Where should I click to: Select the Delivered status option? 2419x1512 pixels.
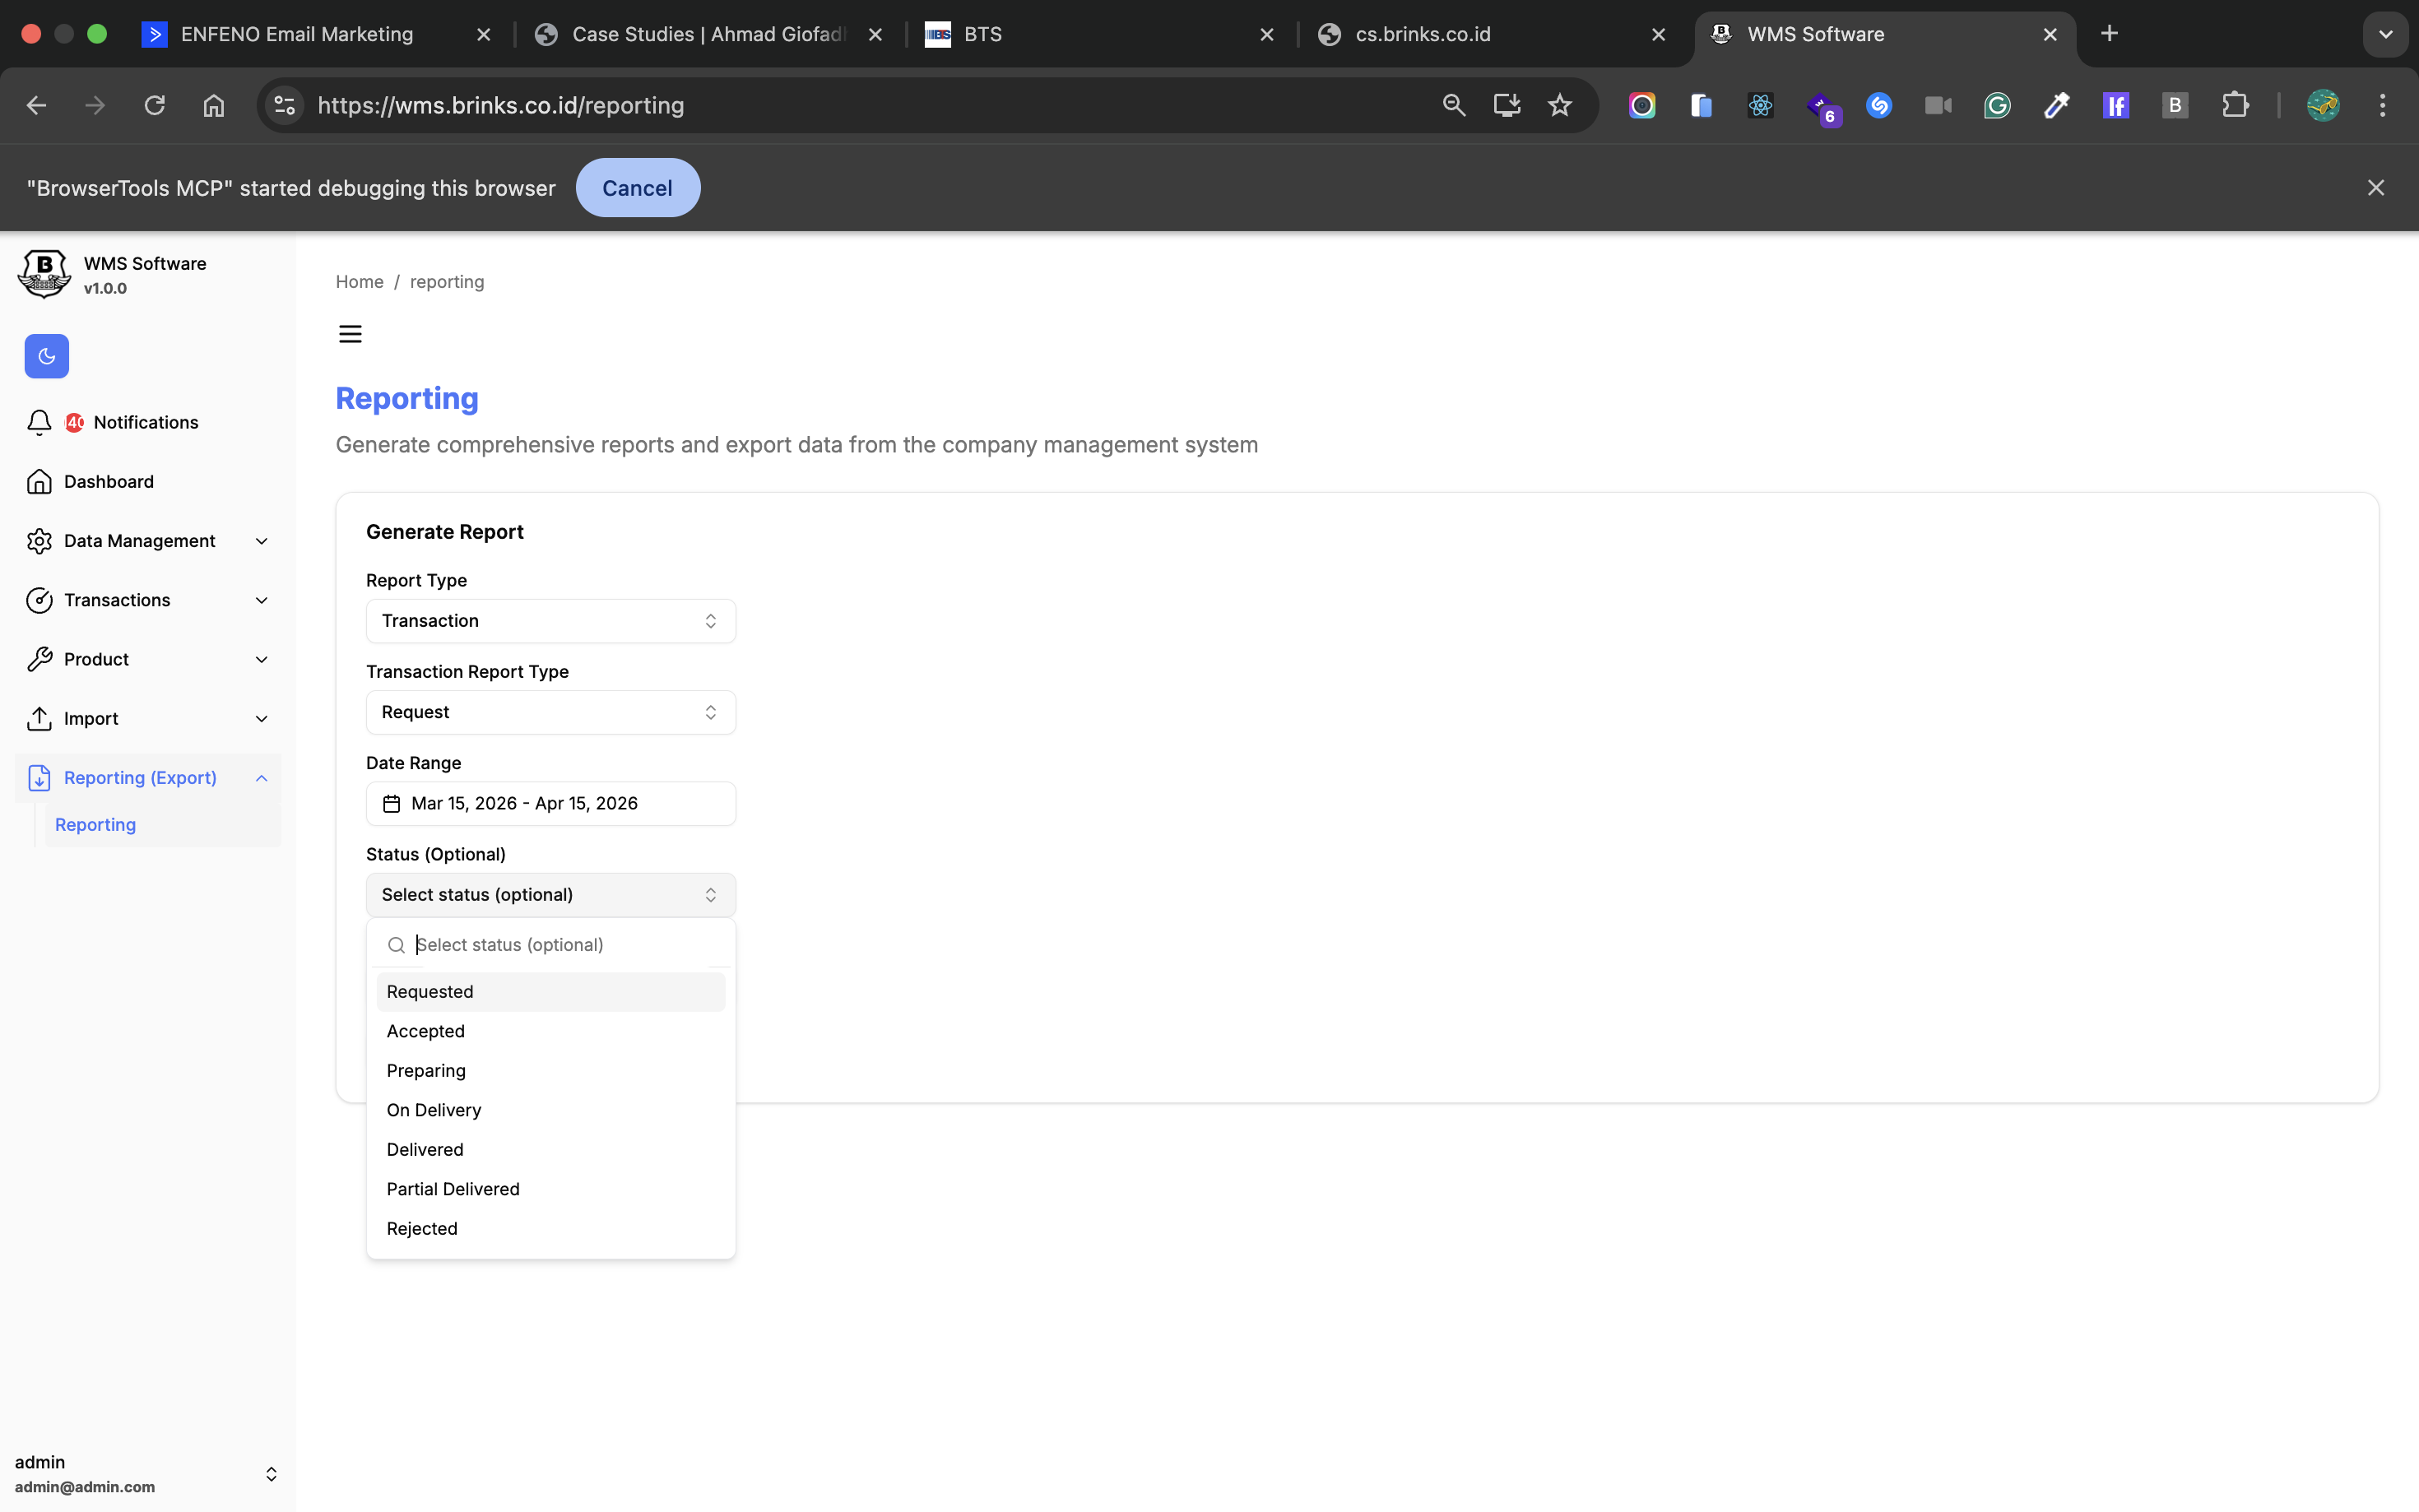tap(425, 1149)
